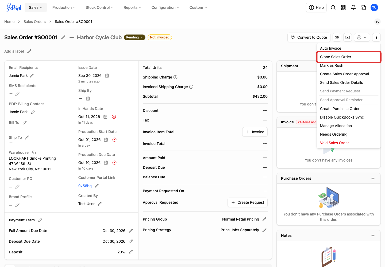Click the Convert to Quote button
This screenshot has width=385, height=267.
(x=309, y=37)
